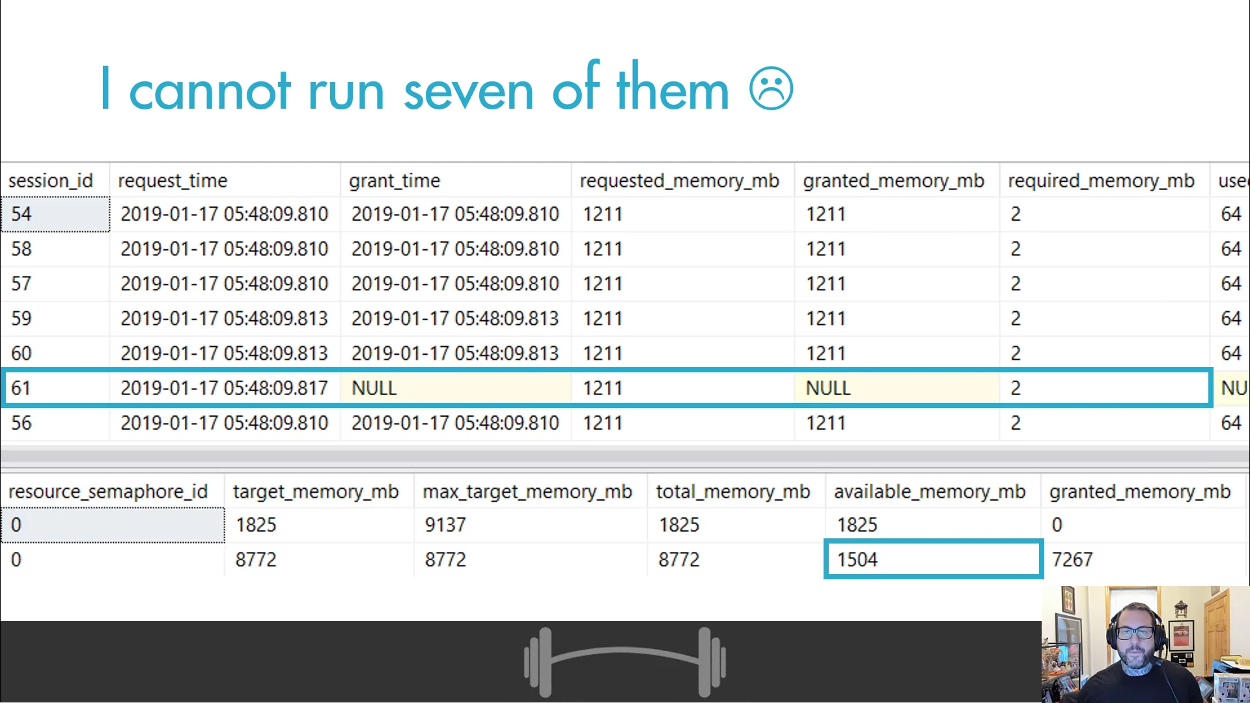
Task: Click the sad face emoji in title
Action: pos(771,89)
